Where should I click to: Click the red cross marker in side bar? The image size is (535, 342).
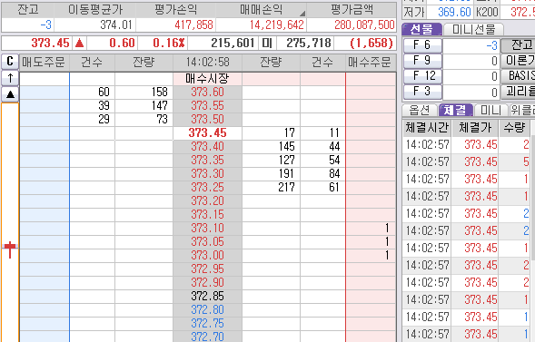[10, 249]
